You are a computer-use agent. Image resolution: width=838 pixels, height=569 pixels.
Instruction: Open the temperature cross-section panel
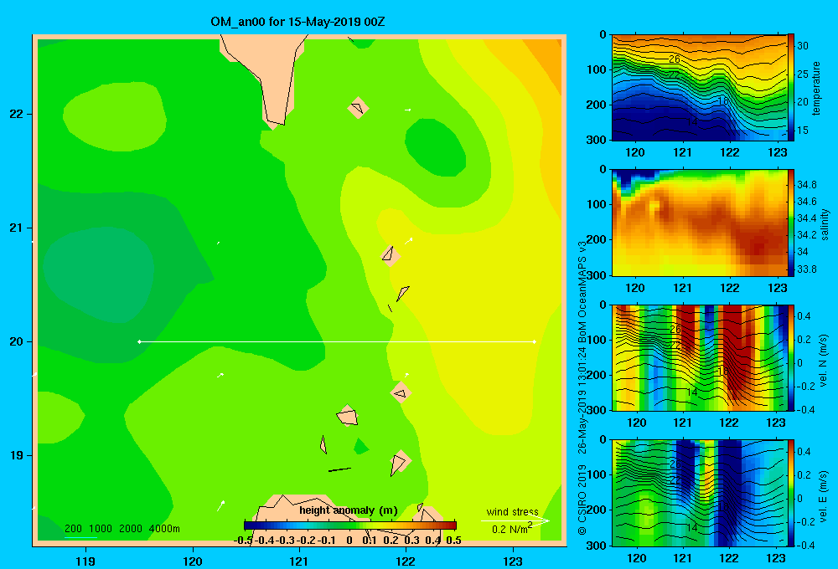click(x=700, y=88)
